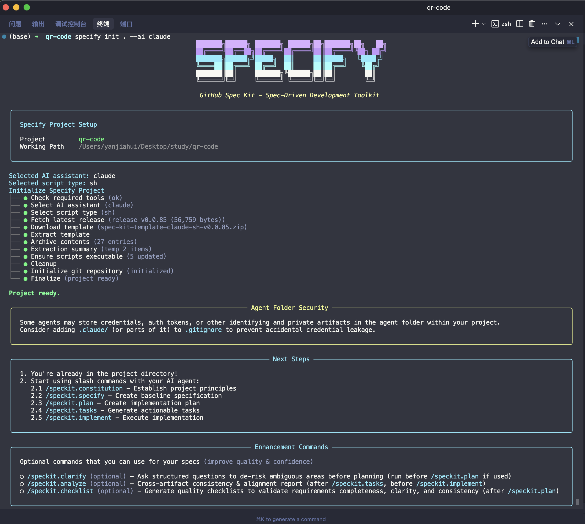Image resolution: width=585 pixels, height=524 pixels.
Task: Click the working path /Users/yanjiahui/Desktop/study/qr-code
Action: (148, 147)
